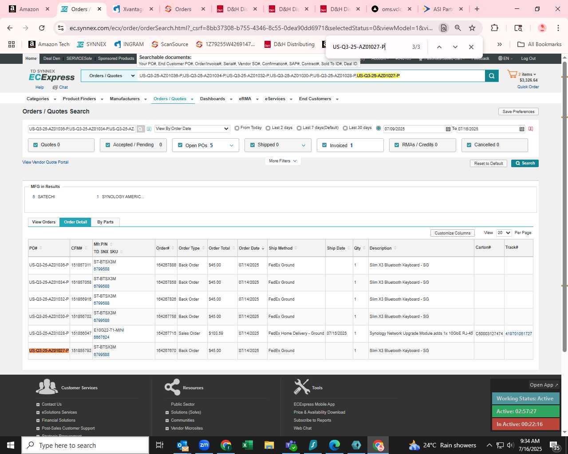Go to previous find-in-page match
This screenshot has height=454, width=568.
point(439,47)
